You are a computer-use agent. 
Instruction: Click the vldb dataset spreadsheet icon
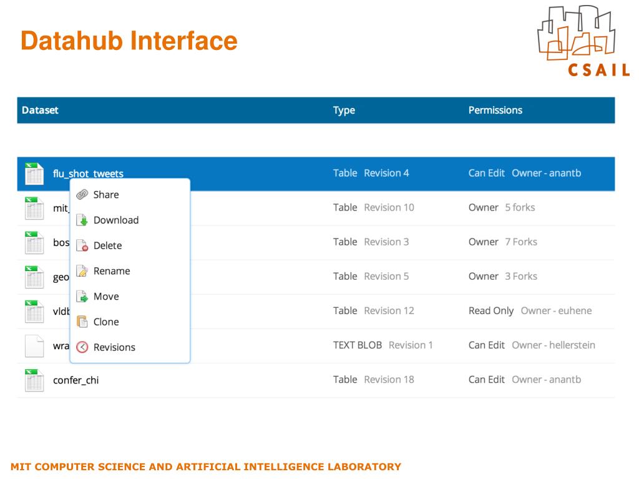tap(34, 311)
